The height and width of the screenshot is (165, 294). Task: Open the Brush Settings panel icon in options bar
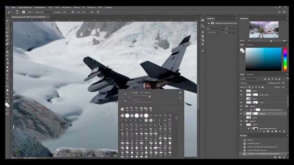pyautogui.click(x=23, y=12)
